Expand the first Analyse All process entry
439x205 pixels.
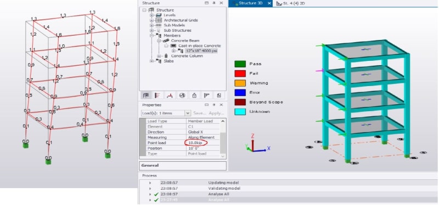150,194
